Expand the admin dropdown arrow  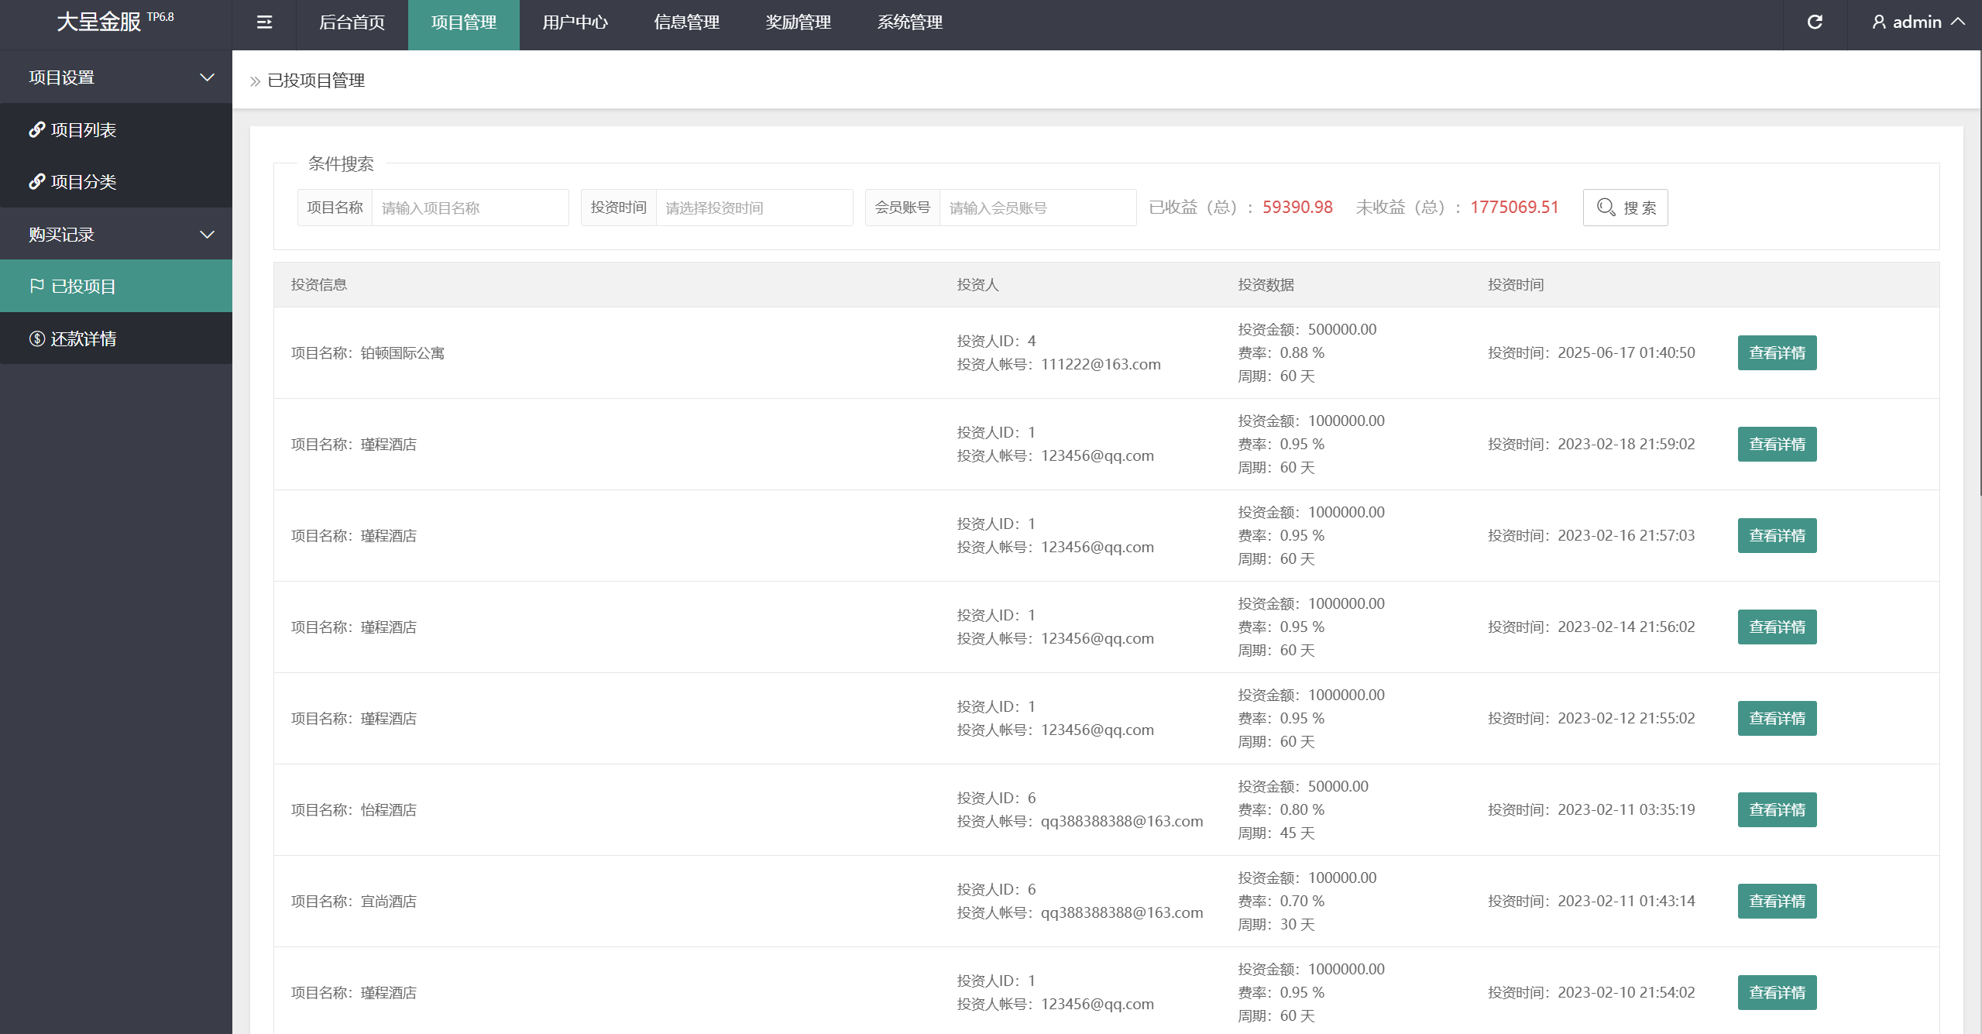(1959, 22)
